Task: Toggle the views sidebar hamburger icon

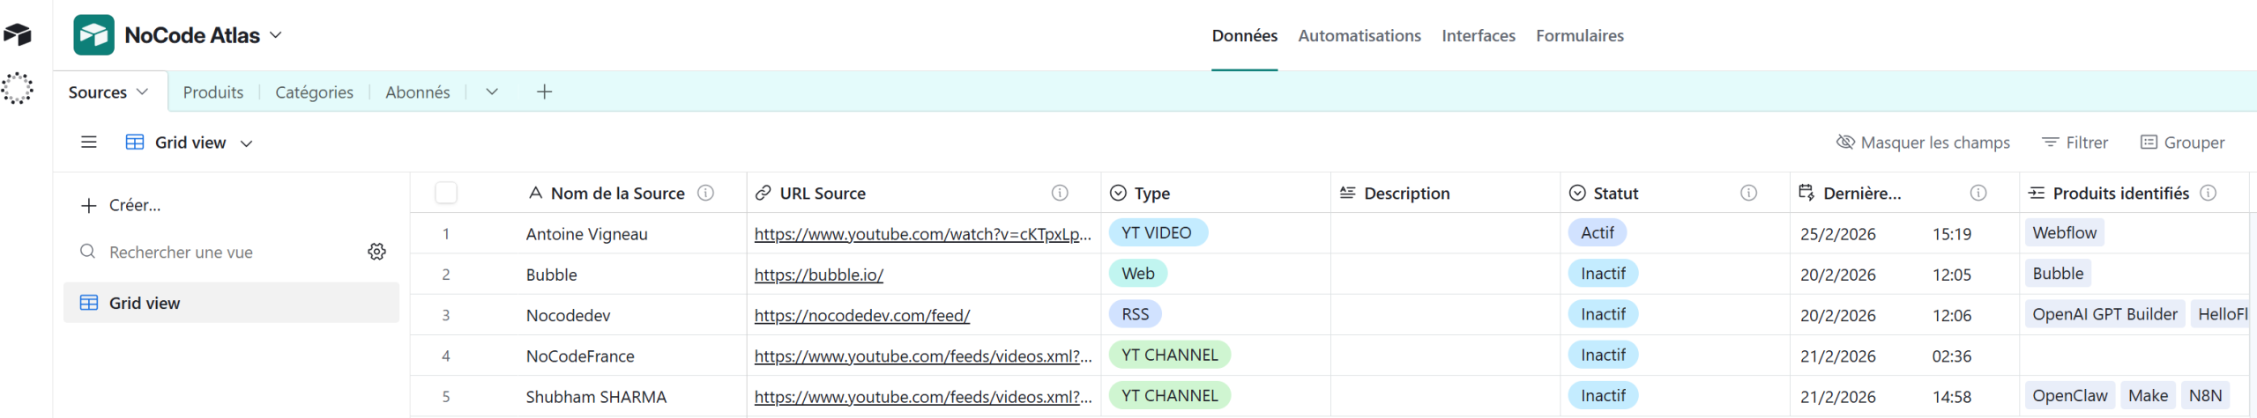Action: click(x=89, y=143)
